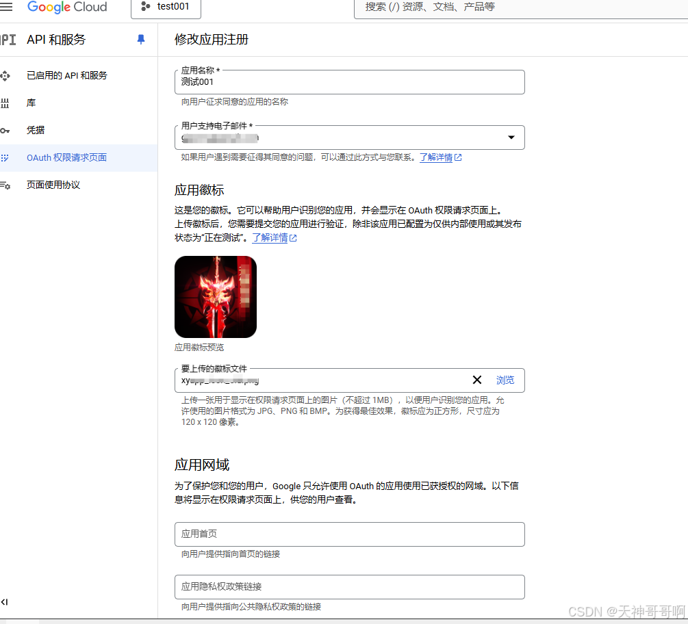The width and height of the screenshot is (688, 624).
Task: Click the 向用户提供指向公共隐私权政策的链接 hint text
Action: (251, 606)
